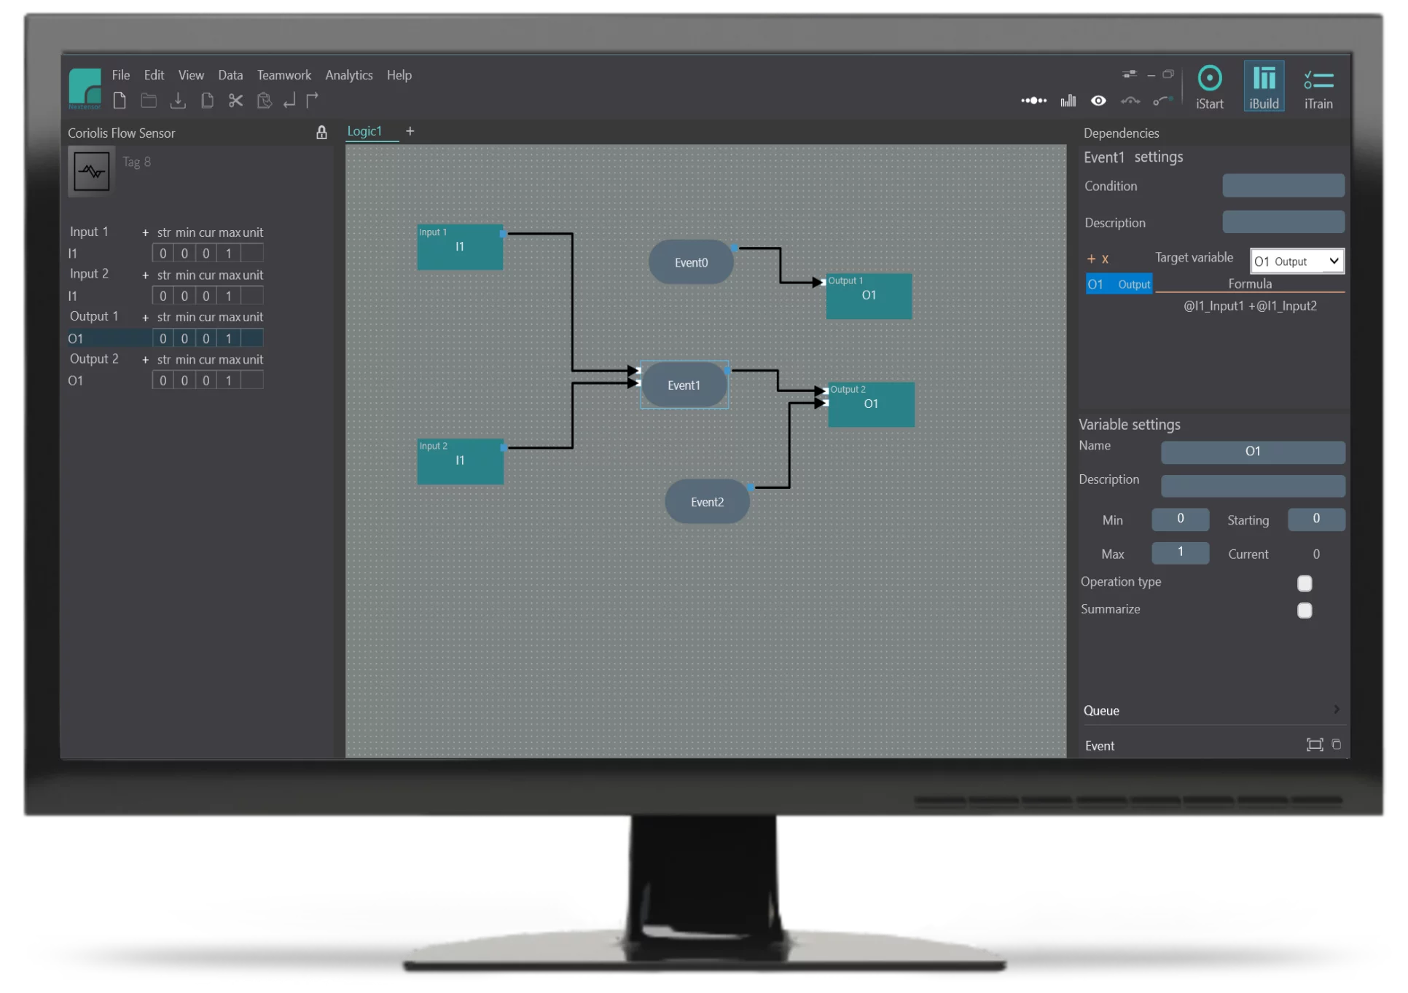Viewport: 1408px width, 993px height.
Task: Click the new file icon in toolbar
Action: click(120, 101)
